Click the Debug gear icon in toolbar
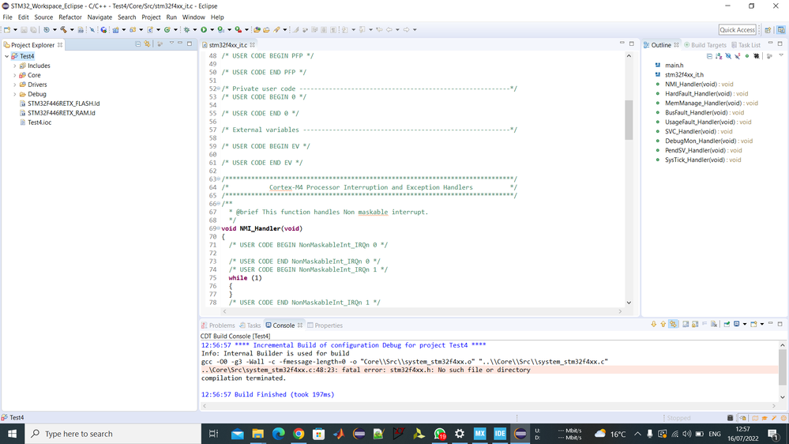789x444 pixels. [186, 30]
